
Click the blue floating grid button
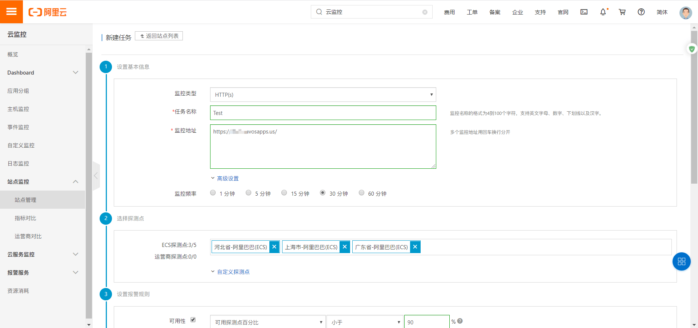click(681, 261)
